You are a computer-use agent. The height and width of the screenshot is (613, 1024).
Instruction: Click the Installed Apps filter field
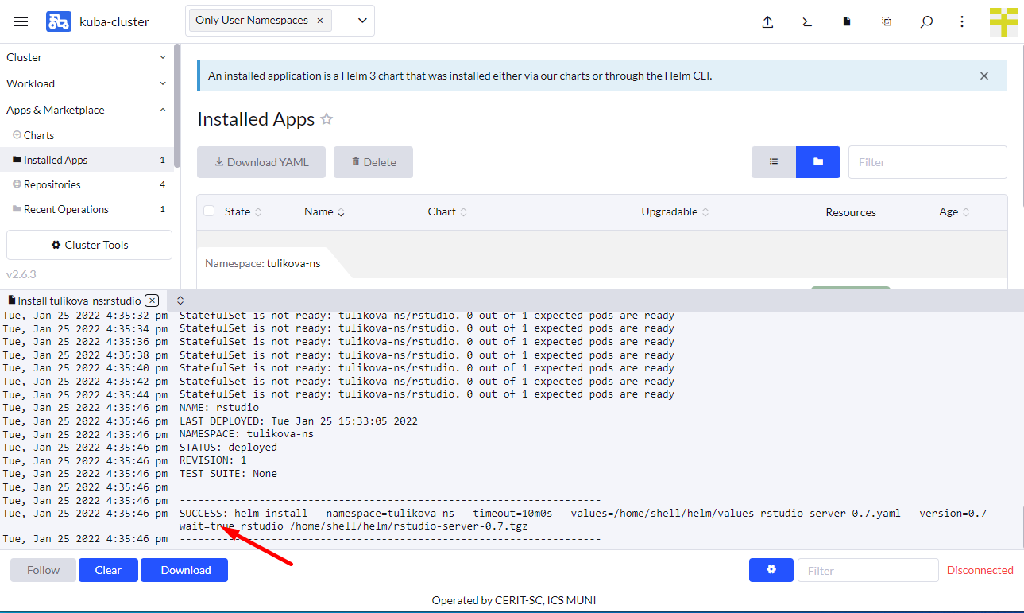927,162
